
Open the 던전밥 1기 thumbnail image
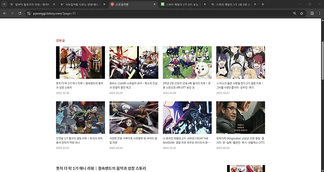pyautogui.click(x=80, y=117)
